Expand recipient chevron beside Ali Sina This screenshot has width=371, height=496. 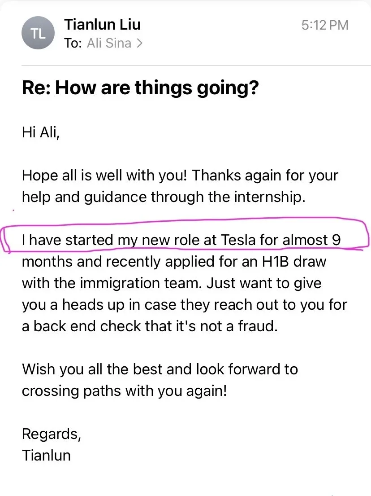pyautogui.click(x=139, y=44)
